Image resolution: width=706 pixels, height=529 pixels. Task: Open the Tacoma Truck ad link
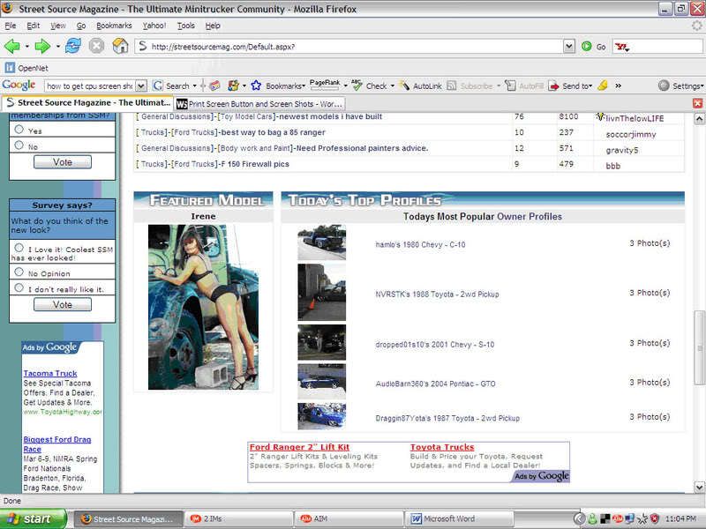(50, 373)
